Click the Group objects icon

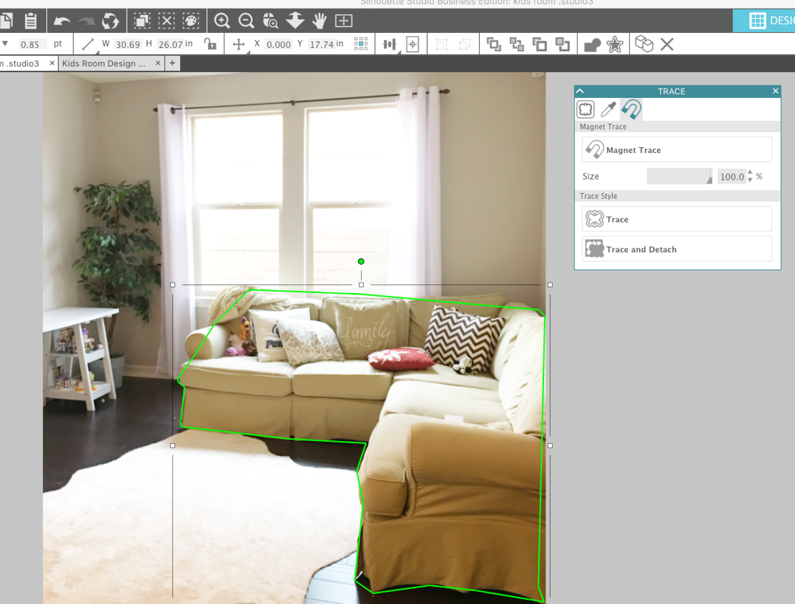tap(494, 44)
